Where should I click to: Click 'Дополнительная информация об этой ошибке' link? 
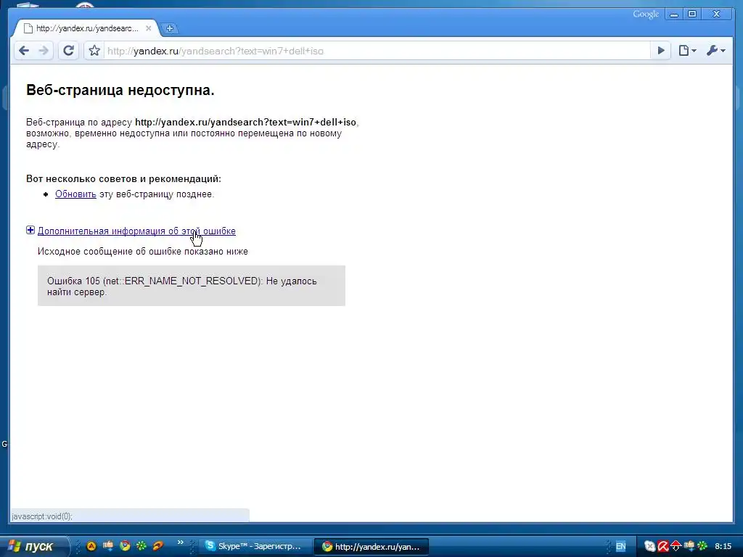[136, 231]
